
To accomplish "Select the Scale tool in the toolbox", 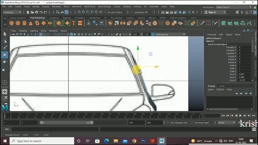I will pyautogui.click(x=4, y=70).
